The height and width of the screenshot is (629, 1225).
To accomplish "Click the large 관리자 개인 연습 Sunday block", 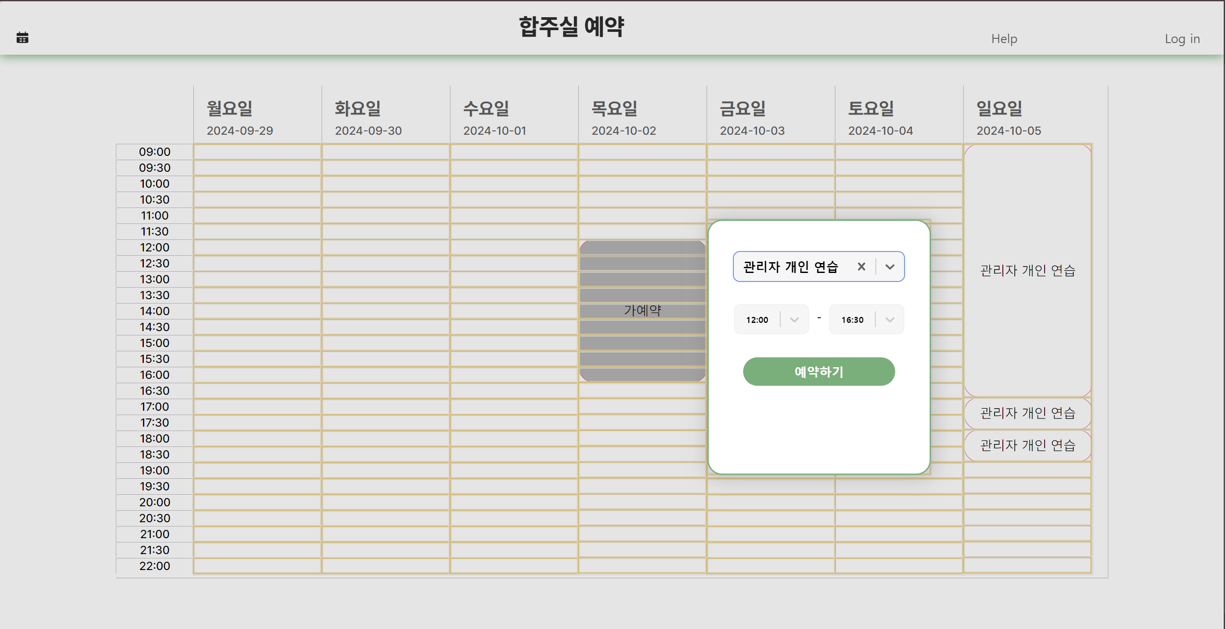I will pos(1027,270).
